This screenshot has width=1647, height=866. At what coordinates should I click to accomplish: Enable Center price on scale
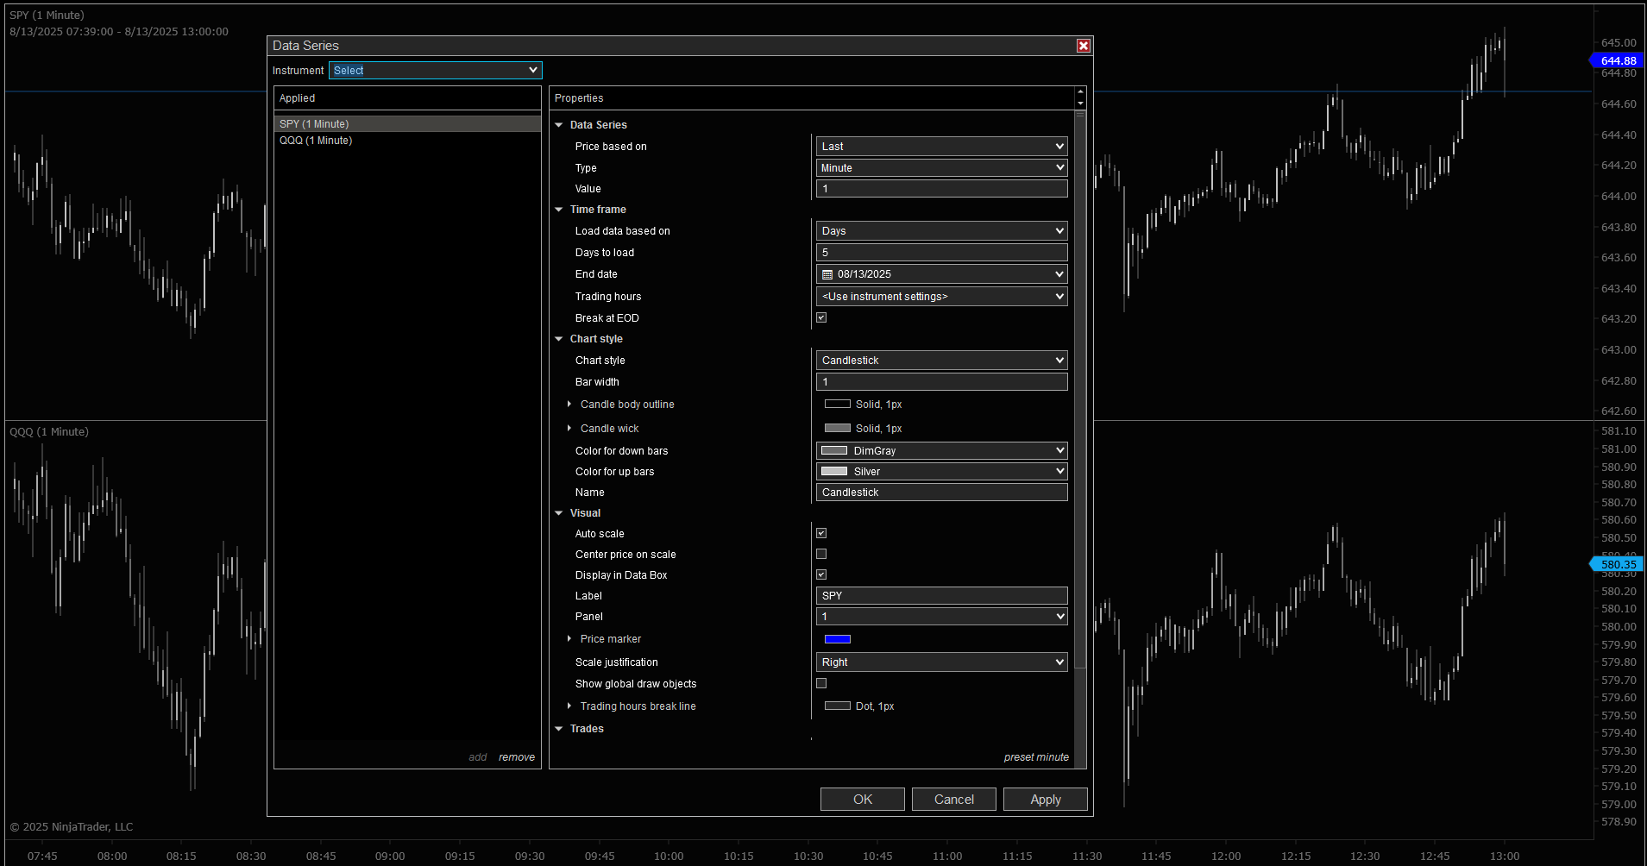[x=821, y=554]
